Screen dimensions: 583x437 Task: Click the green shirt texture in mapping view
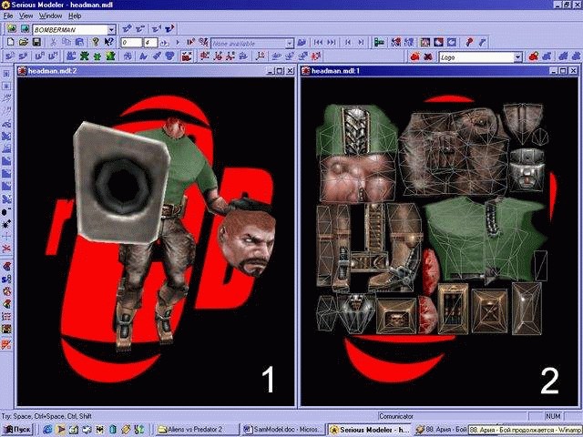(484, 239)
